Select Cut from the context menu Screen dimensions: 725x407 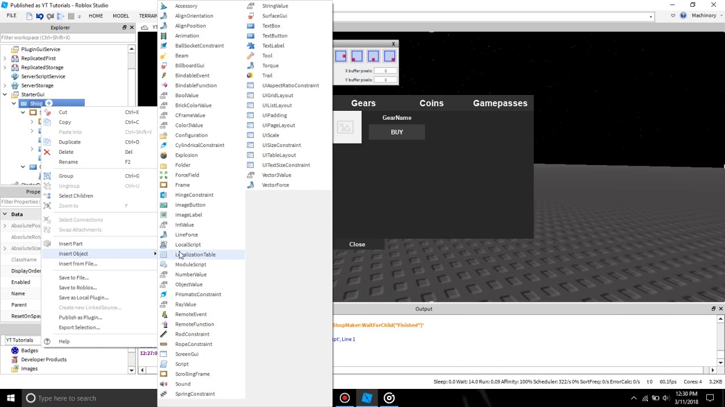click(99, 112)
